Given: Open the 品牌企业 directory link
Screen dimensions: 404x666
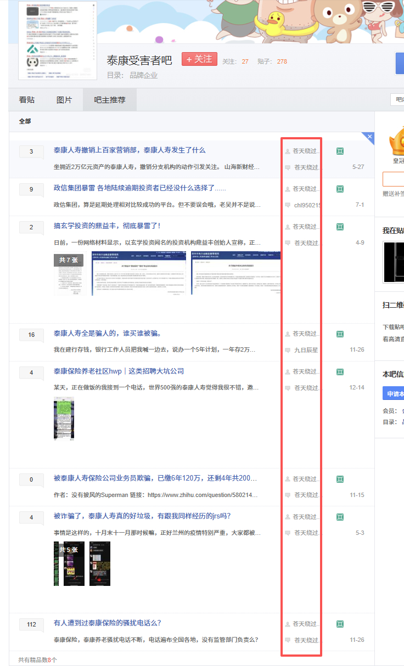Looking at the screenshot, I should pyautogui.click(x=143, y=75).
